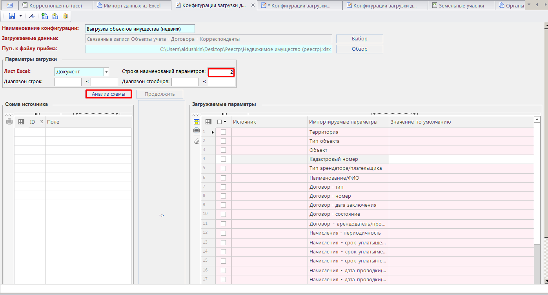Image resolution: width=548 pixels, height=295 pixels.
Task: Check the Договор - номер row checkbox
Action: (223, 196)
